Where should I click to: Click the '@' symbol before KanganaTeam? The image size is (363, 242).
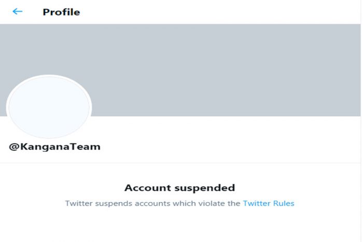(x=14, y=147)
